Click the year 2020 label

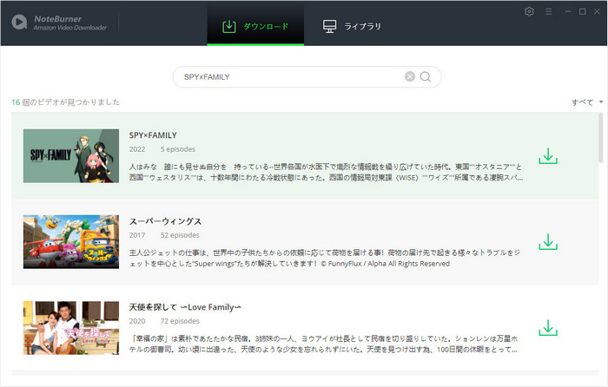point(137,321)
